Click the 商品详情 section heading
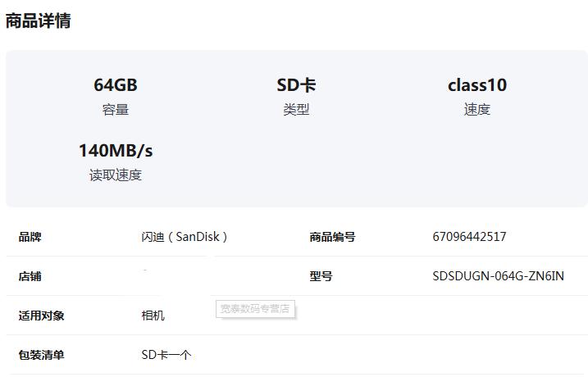Viewport: 588px width, 377px height. coord(39,20)
